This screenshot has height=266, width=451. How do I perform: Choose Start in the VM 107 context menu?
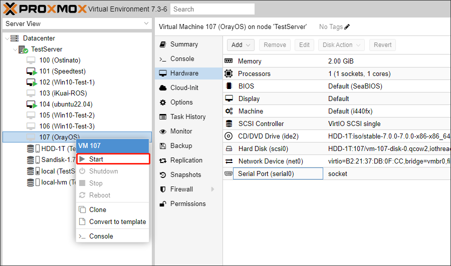click(x=113, y=159)
